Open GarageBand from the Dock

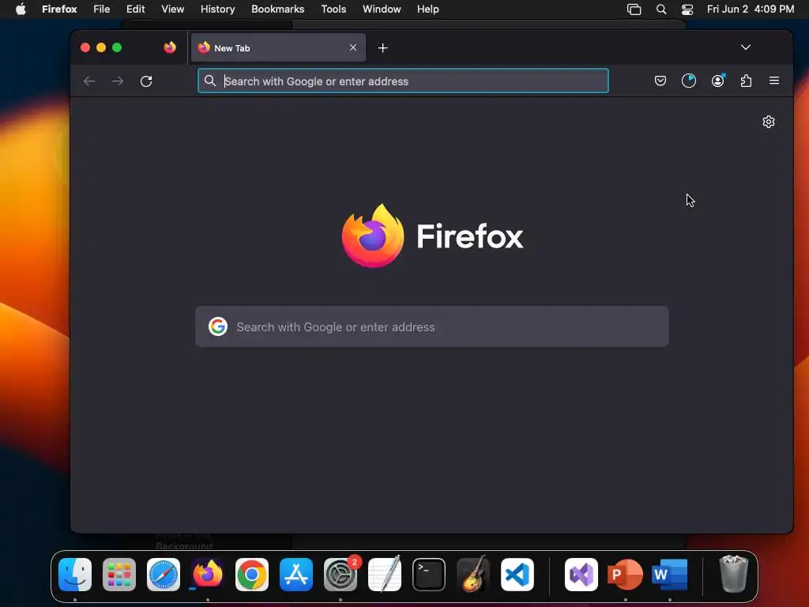(473, 575)
